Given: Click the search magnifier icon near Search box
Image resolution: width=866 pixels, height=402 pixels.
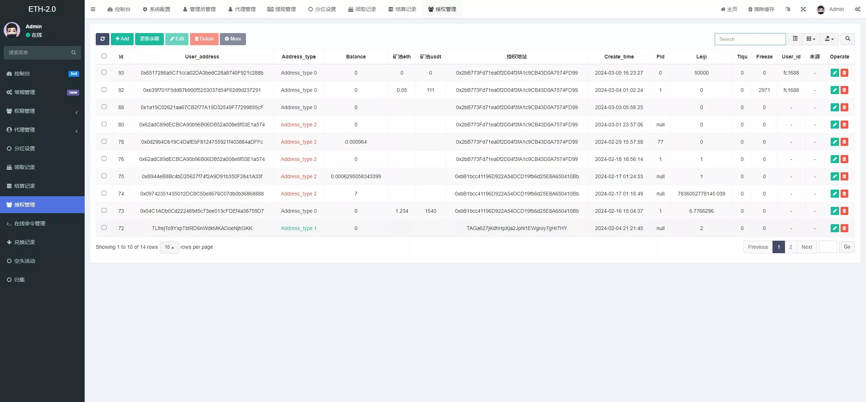Looking at the screenshot, I should point(848,39).
